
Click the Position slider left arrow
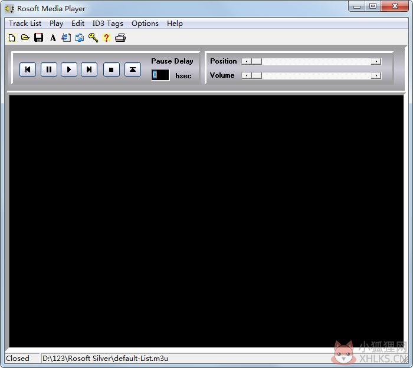[x=247, y=61]
